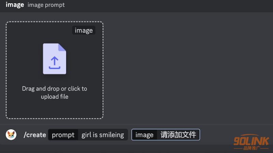Click the "image prompt" option description
The image size is (273, 153).
46,5
